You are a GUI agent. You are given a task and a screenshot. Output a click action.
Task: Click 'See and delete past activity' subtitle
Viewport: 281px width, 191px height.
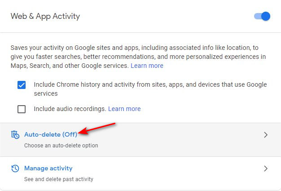58,179
